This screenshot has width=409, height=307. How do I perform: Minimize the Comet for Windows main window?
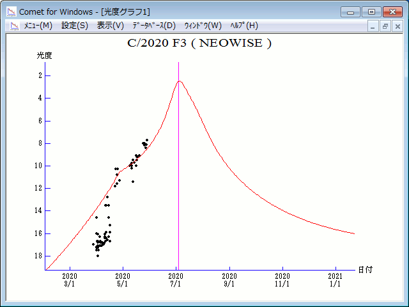pyautogui.click(x=351, y=12)
